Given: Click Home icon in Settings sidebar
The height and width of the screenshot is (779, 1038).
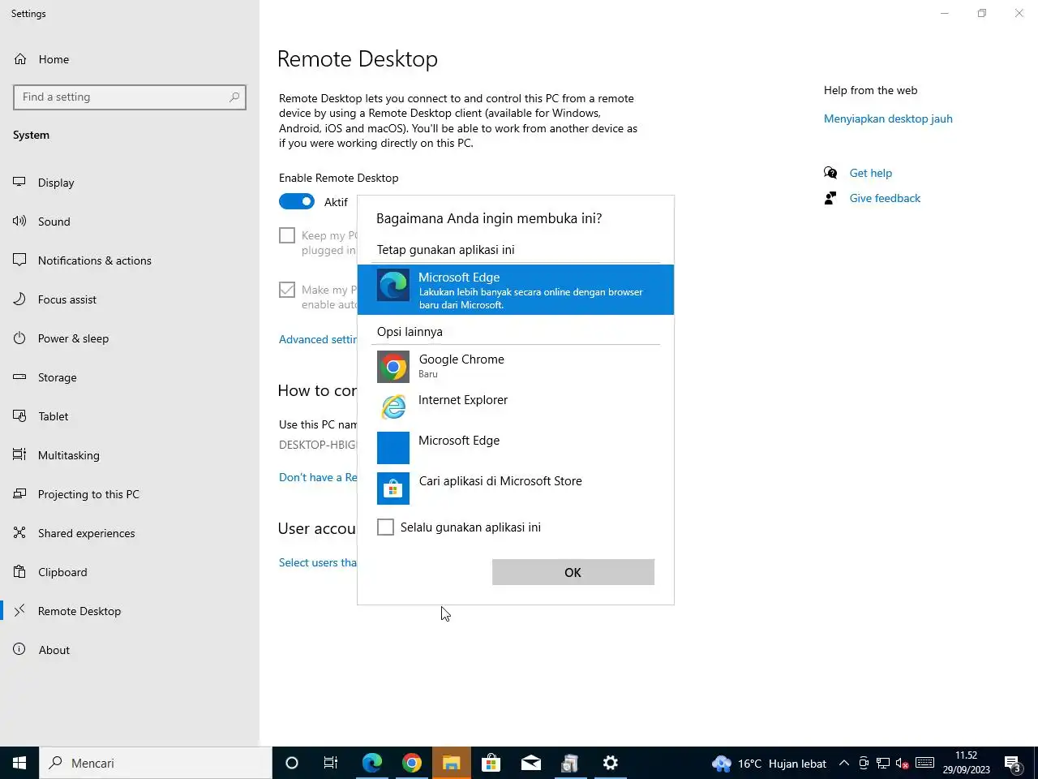Looking at the screenshot, I should click(x=20, y=59).
